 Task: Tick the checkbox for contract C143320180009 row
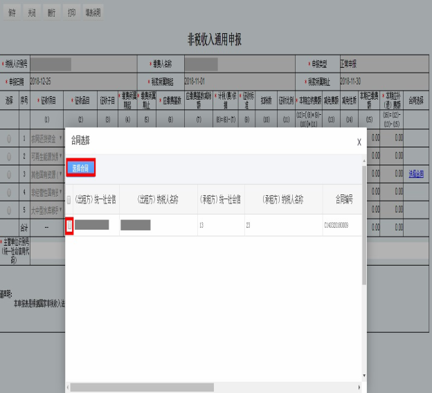(x=69, y=226)
